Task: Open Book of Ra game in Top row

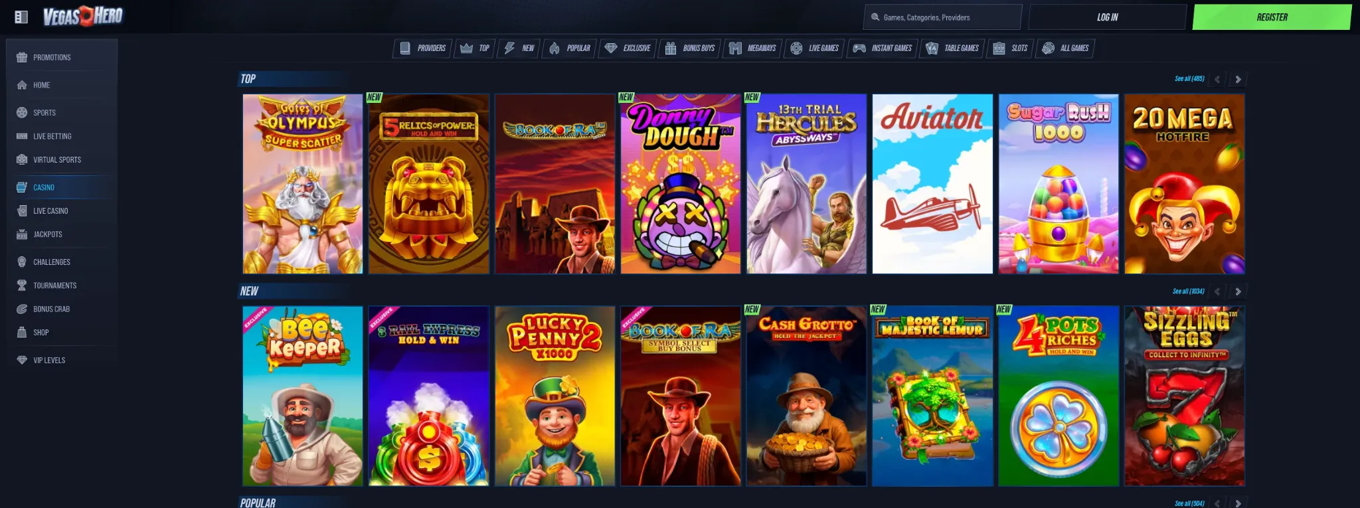Action: [x=555, y=184]
